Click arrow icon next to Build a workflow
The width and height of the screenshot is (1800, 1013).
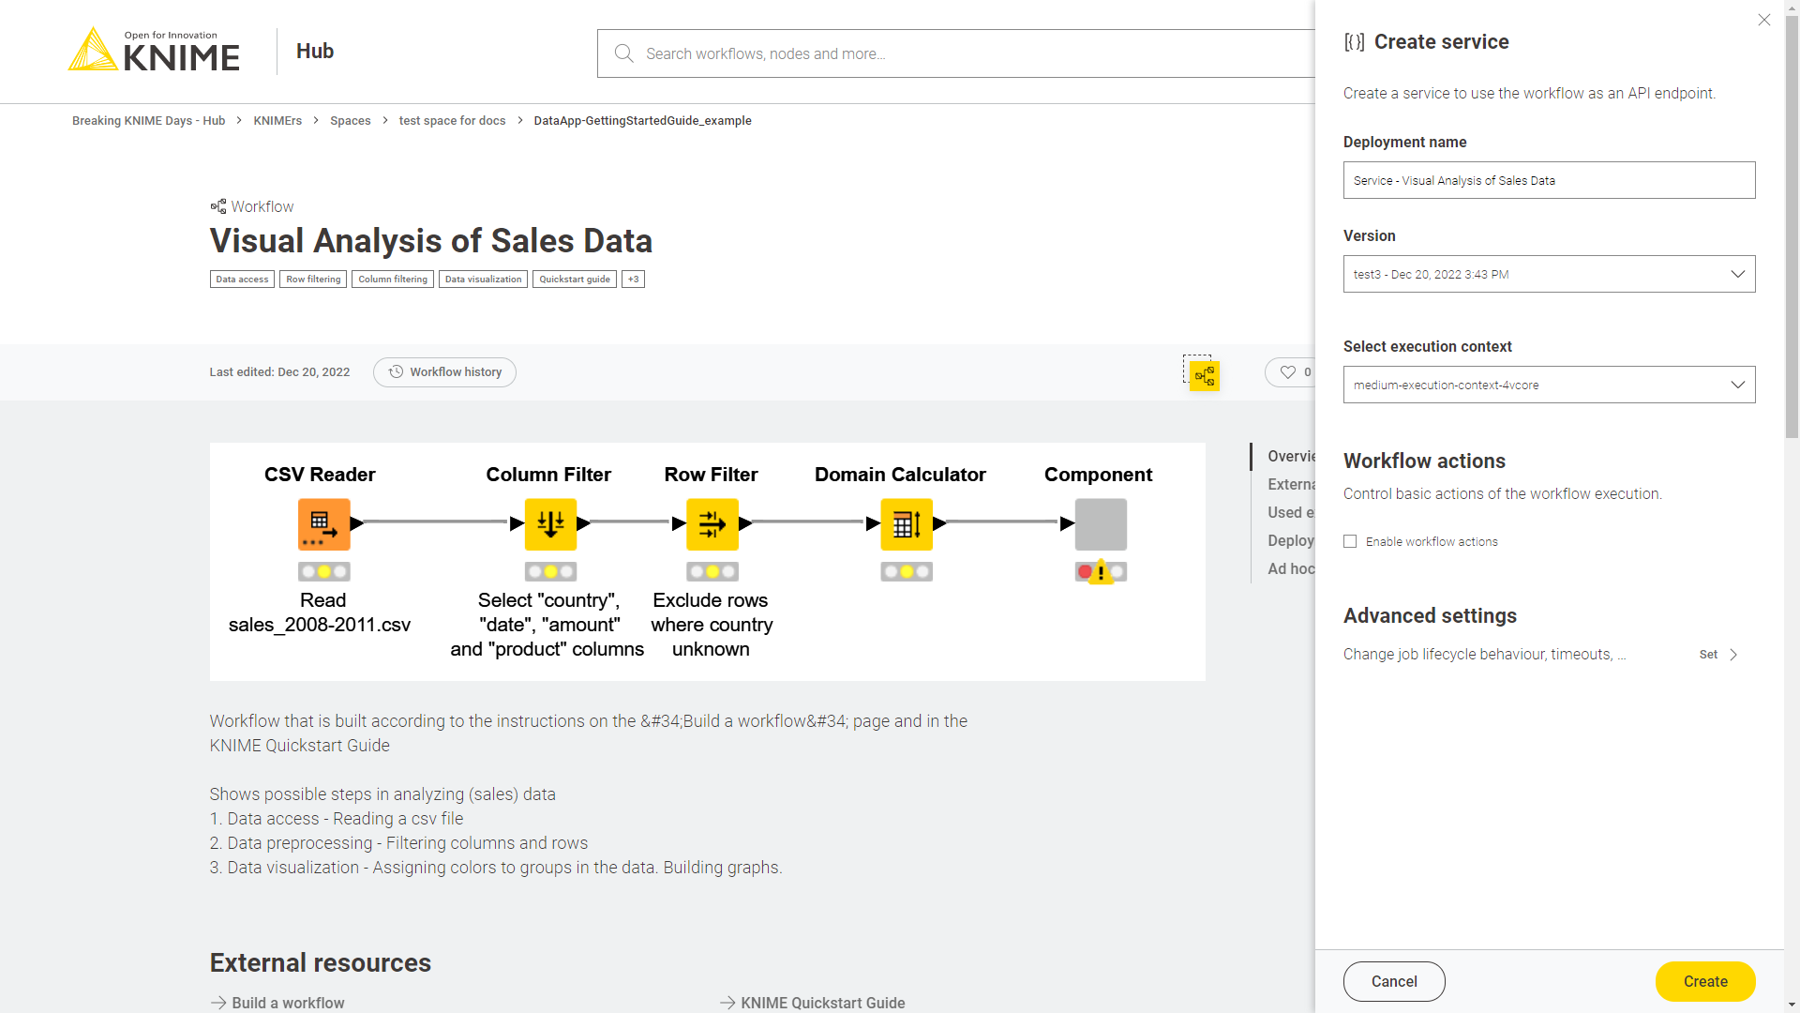click(x=218, y=1003)
